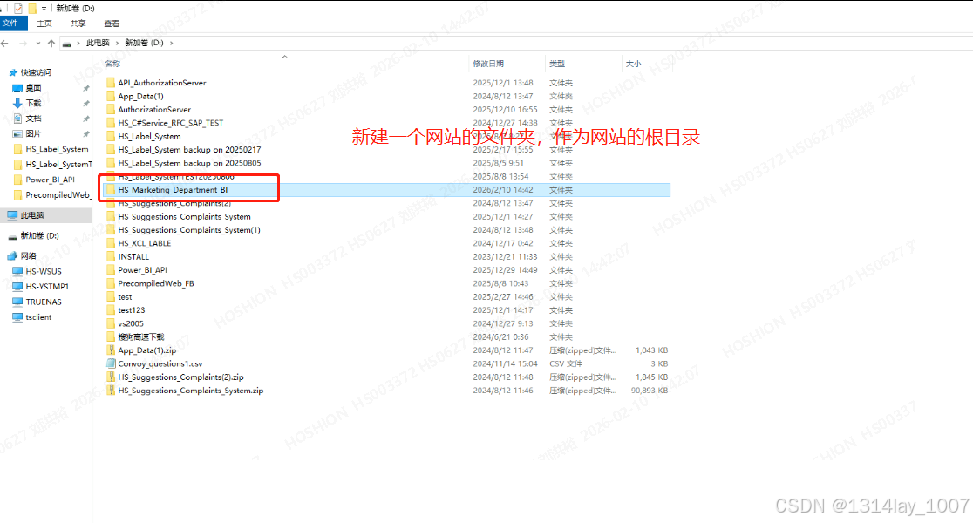This screenshot has height=523, width=973.
Task: Click the API_AuthorizationServer folder icon
Action: tap(111, 83)
